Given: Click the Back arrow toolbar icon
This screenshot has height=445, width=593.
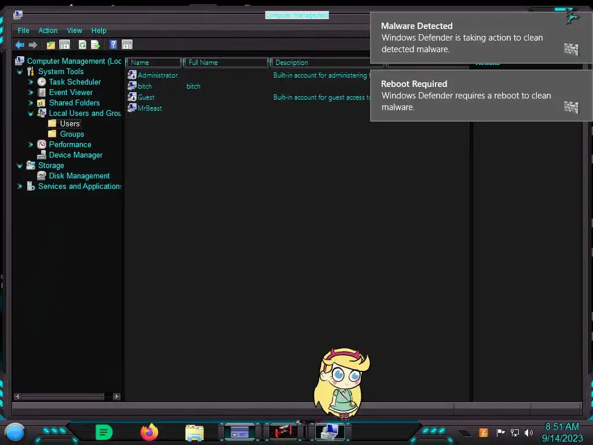Looking at the screenshot, I should [x=20, y=45].
